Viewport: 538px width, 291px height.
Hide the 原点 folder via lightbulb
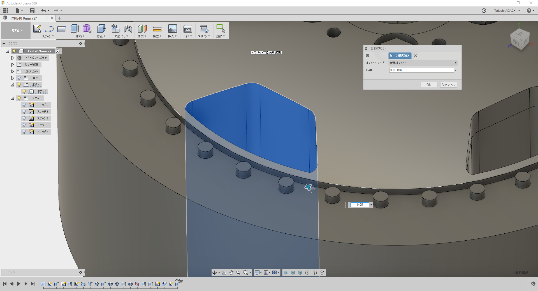[19, 78]
